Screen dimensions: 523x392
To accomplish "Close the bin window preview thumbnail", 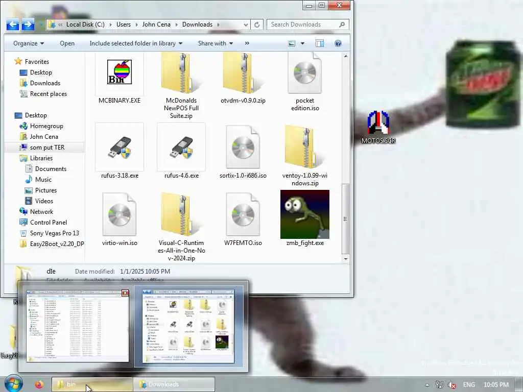I will click(x=125, y=293).
